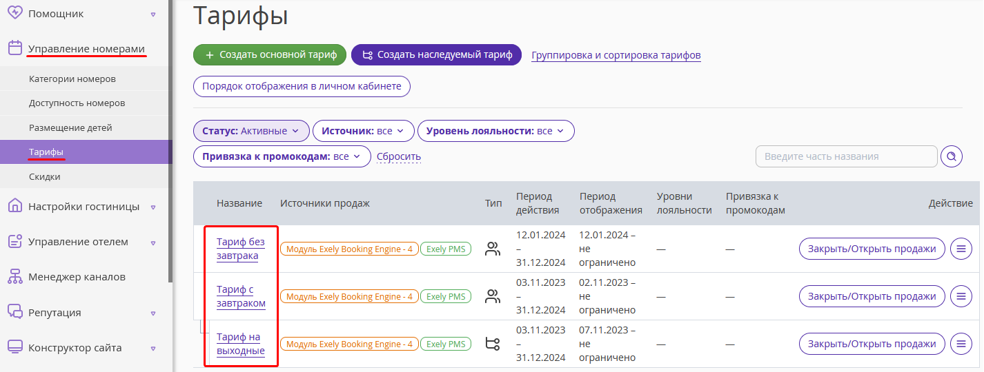This screenshot has height=372, width=984.
Task: Click the Период отображения column header
Action: coord(611,203)
